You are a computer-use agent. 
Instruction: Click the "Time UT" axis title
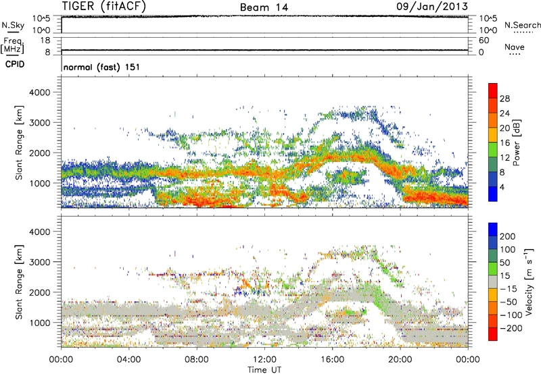pos(264,370)
